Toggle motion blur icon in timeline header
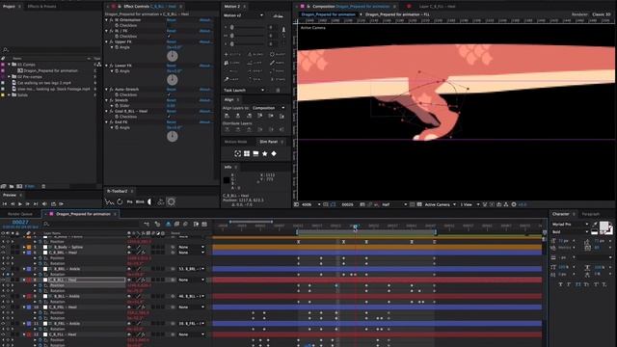This screenshot has width=617, height=347. coord(185,225)
